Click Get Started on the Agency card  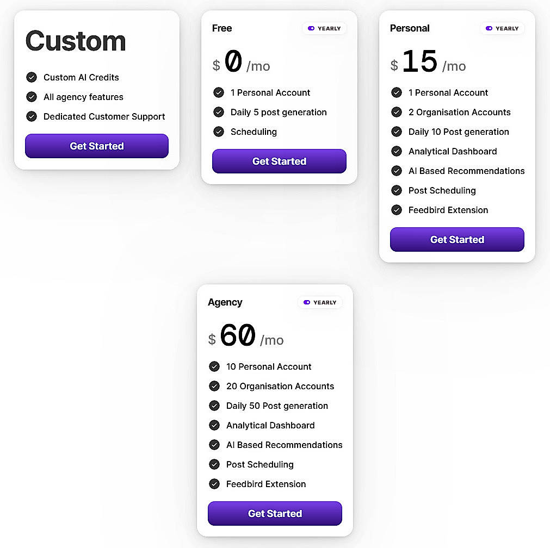(274, 513)
